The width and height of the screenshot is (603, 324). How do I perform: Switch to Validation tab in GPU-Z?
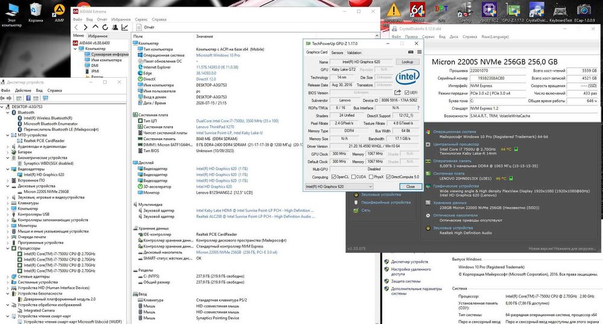click(354, 52)
